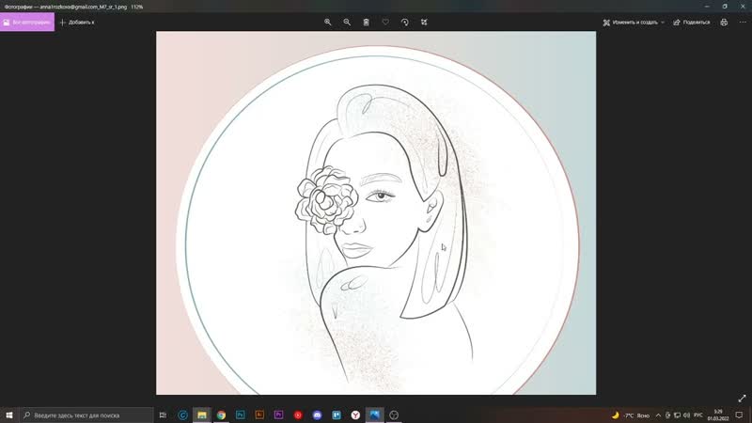This screenshot has height=423, width=752.
Task: Switch the РУС input language indicator
Action: pos(698,415)
